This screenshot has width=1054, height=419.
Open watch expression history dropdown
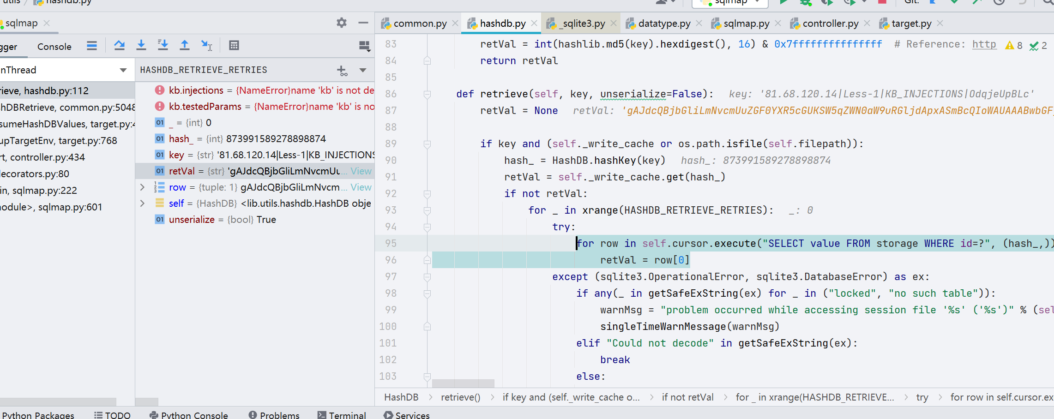363,70
